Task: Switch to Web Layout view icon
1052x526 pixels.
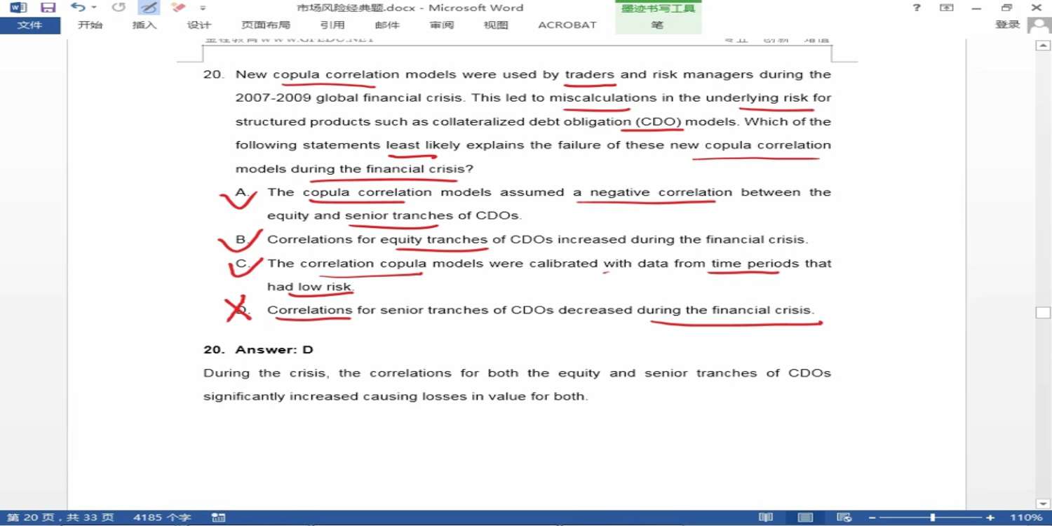Action: coord(844,518)
